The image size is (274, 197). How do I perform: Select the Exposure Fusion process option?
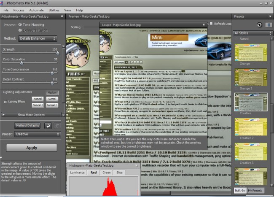[20, 30]
